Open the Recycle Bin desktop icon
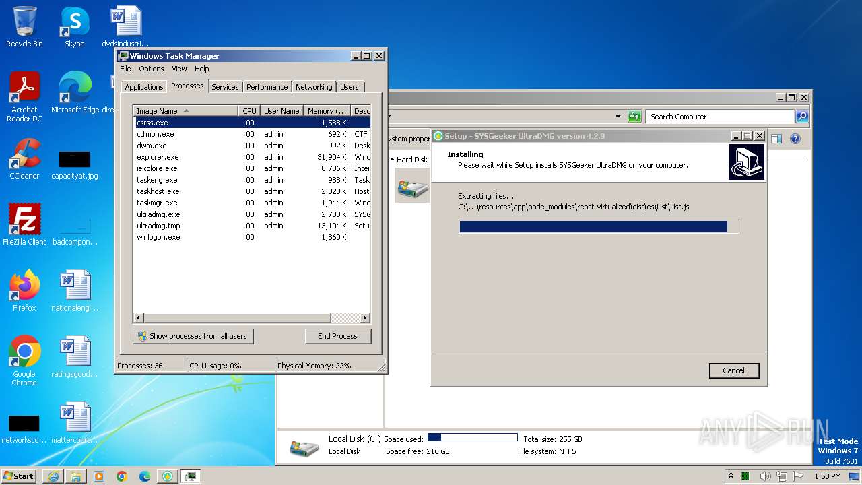 [24, 27]
